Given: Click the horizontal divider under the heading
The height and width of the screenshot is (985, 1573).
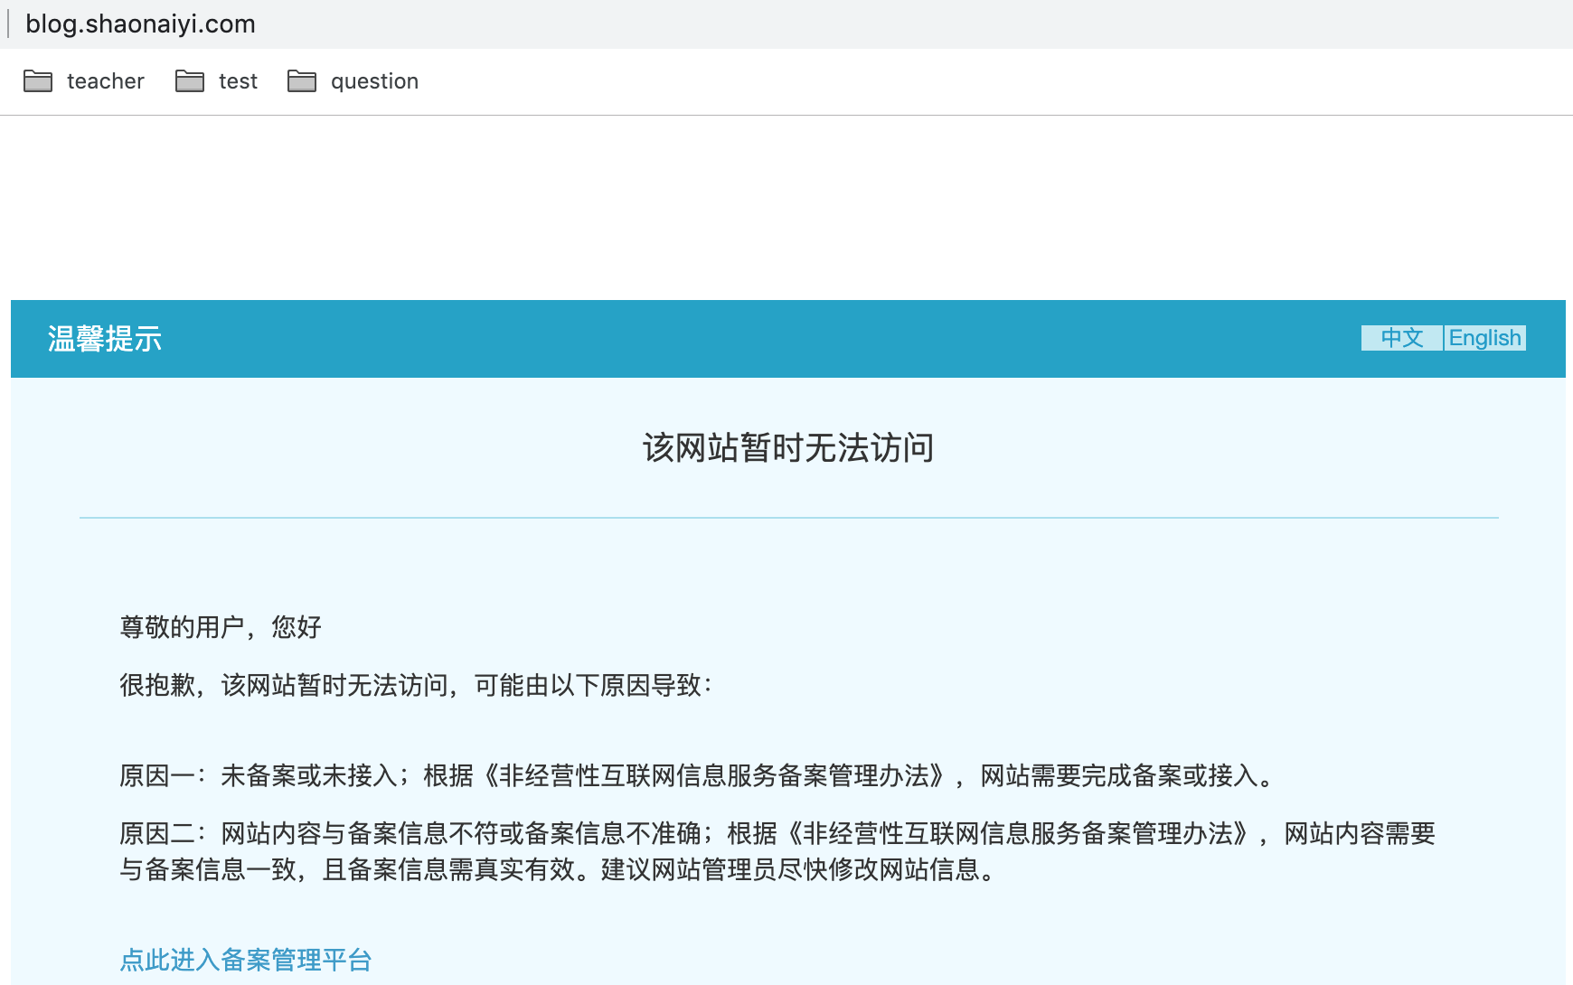Looking at the screenshot, I should click(x=788, y=517).
